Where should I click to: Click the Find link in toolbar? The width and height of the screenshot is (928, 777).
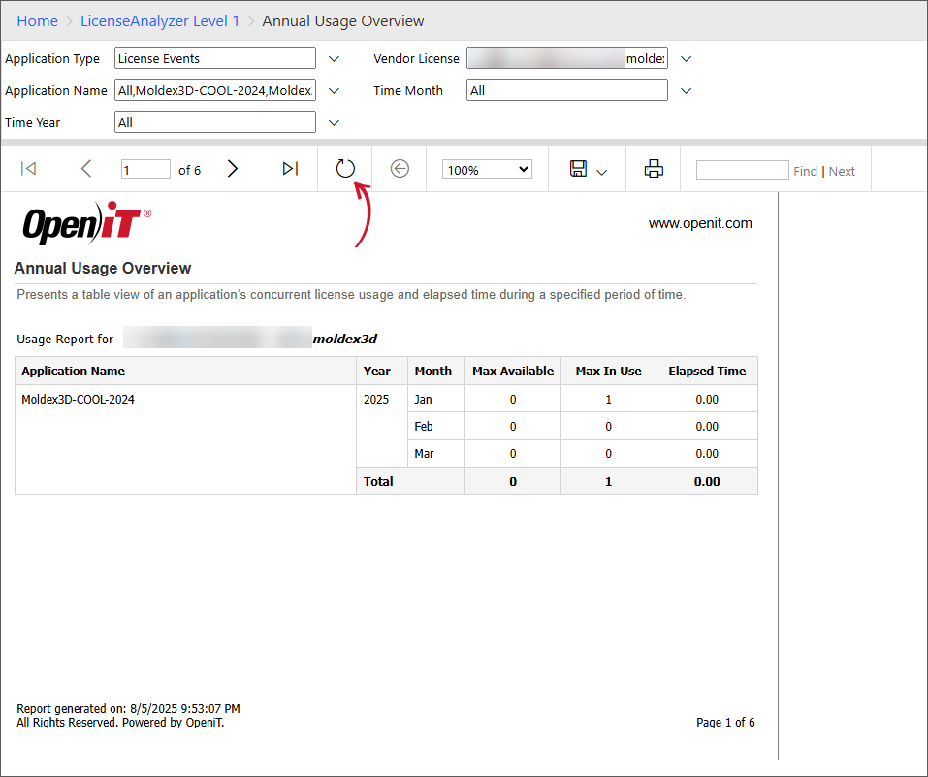pyautogui.click(x=805, y=171)
